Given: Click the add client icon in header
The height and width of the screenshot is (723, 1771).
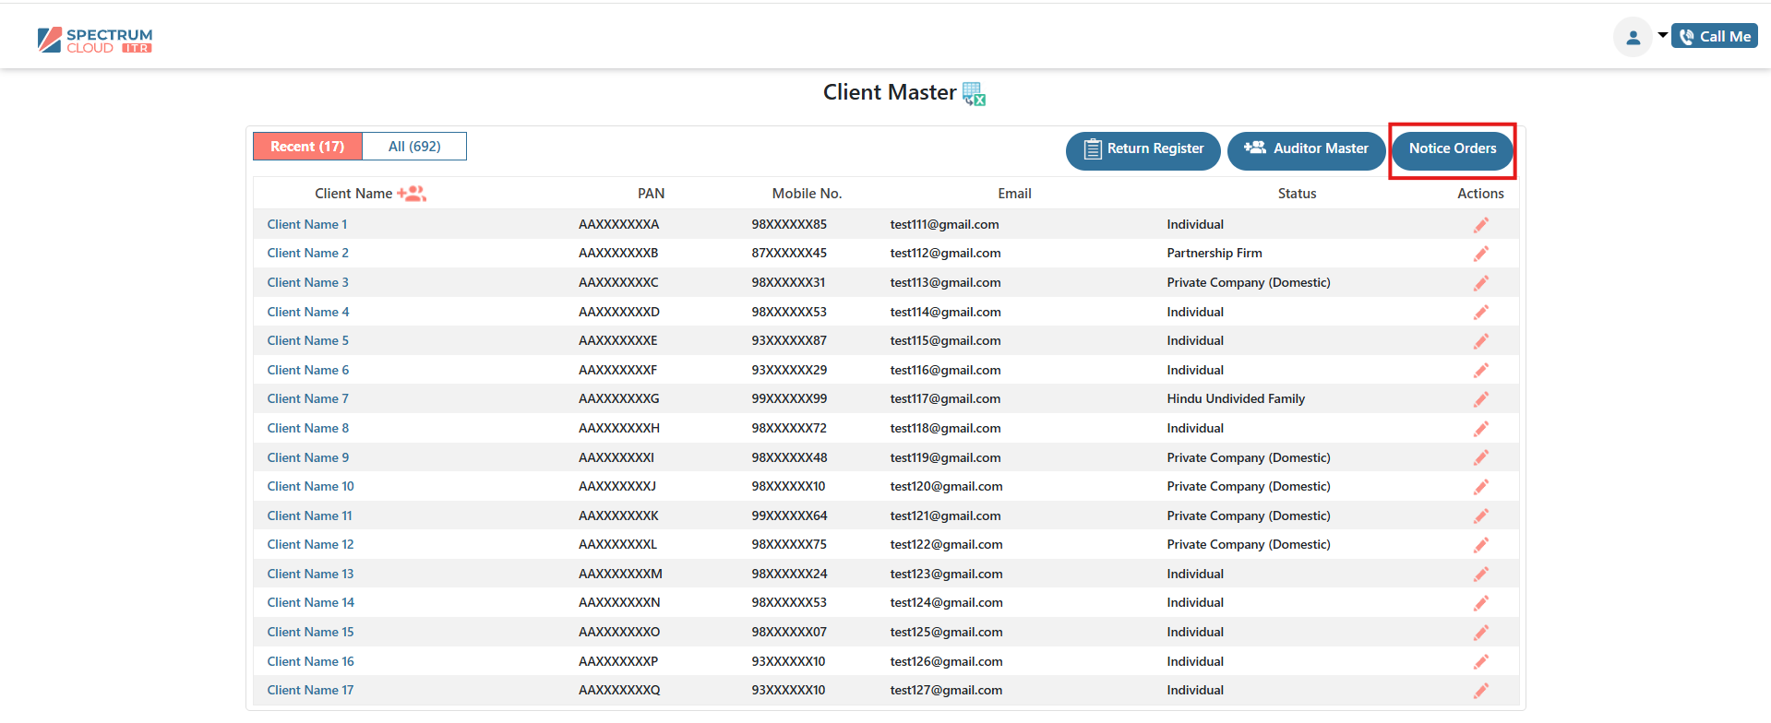Looking at the screenshot, I should point(412,194).
